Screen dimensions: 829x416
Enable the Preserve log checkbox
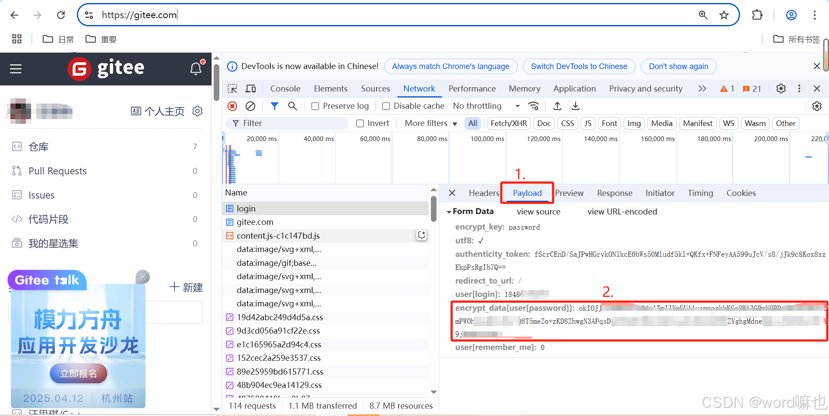click(x=316, y=106)
